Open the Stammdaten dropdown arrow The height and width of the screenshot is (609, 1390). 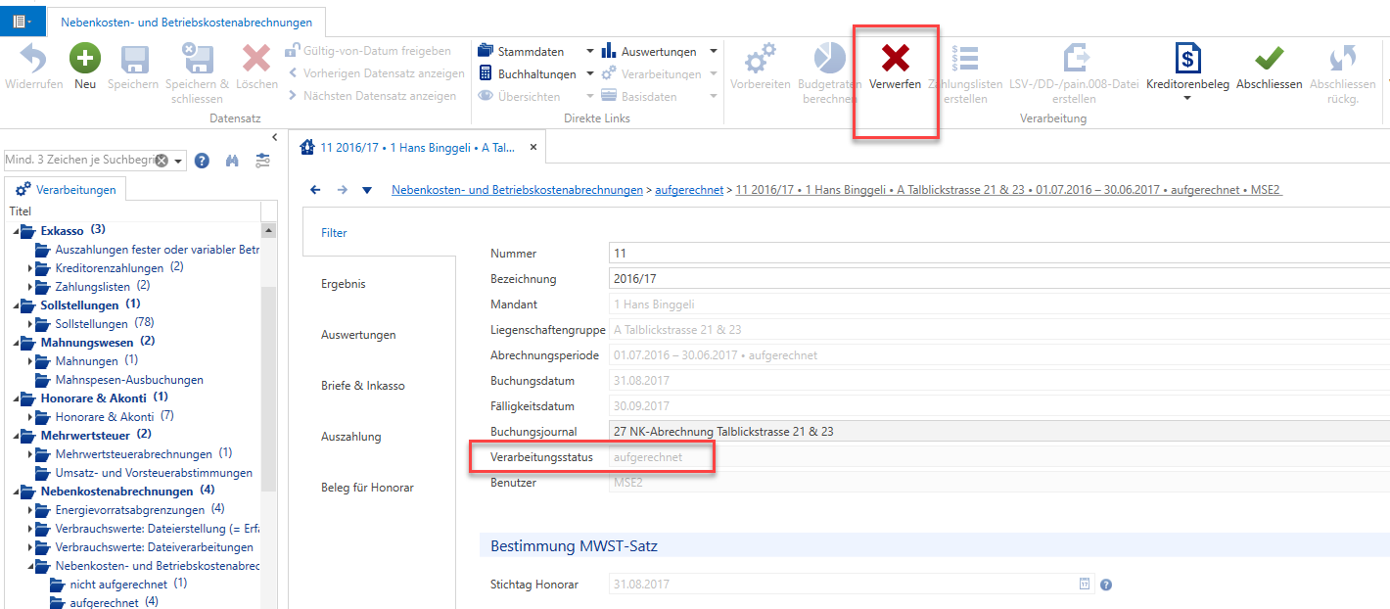pyautogui.click(x=589, y=51)
